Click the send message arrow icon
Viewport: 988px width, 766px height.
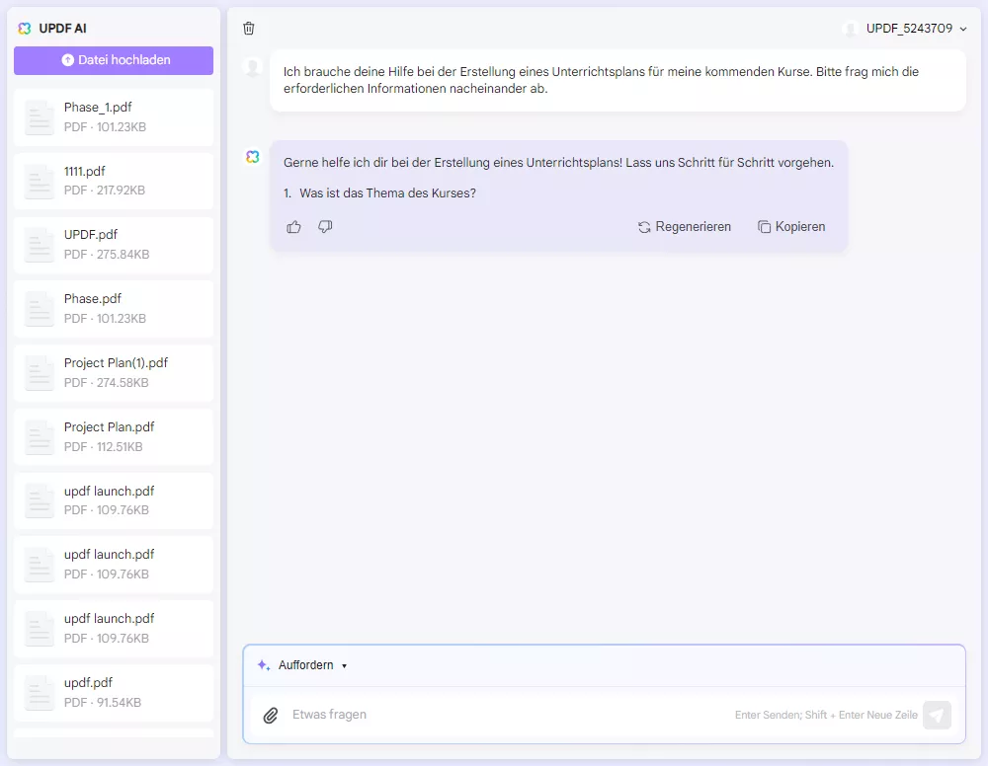pos(937,715)
